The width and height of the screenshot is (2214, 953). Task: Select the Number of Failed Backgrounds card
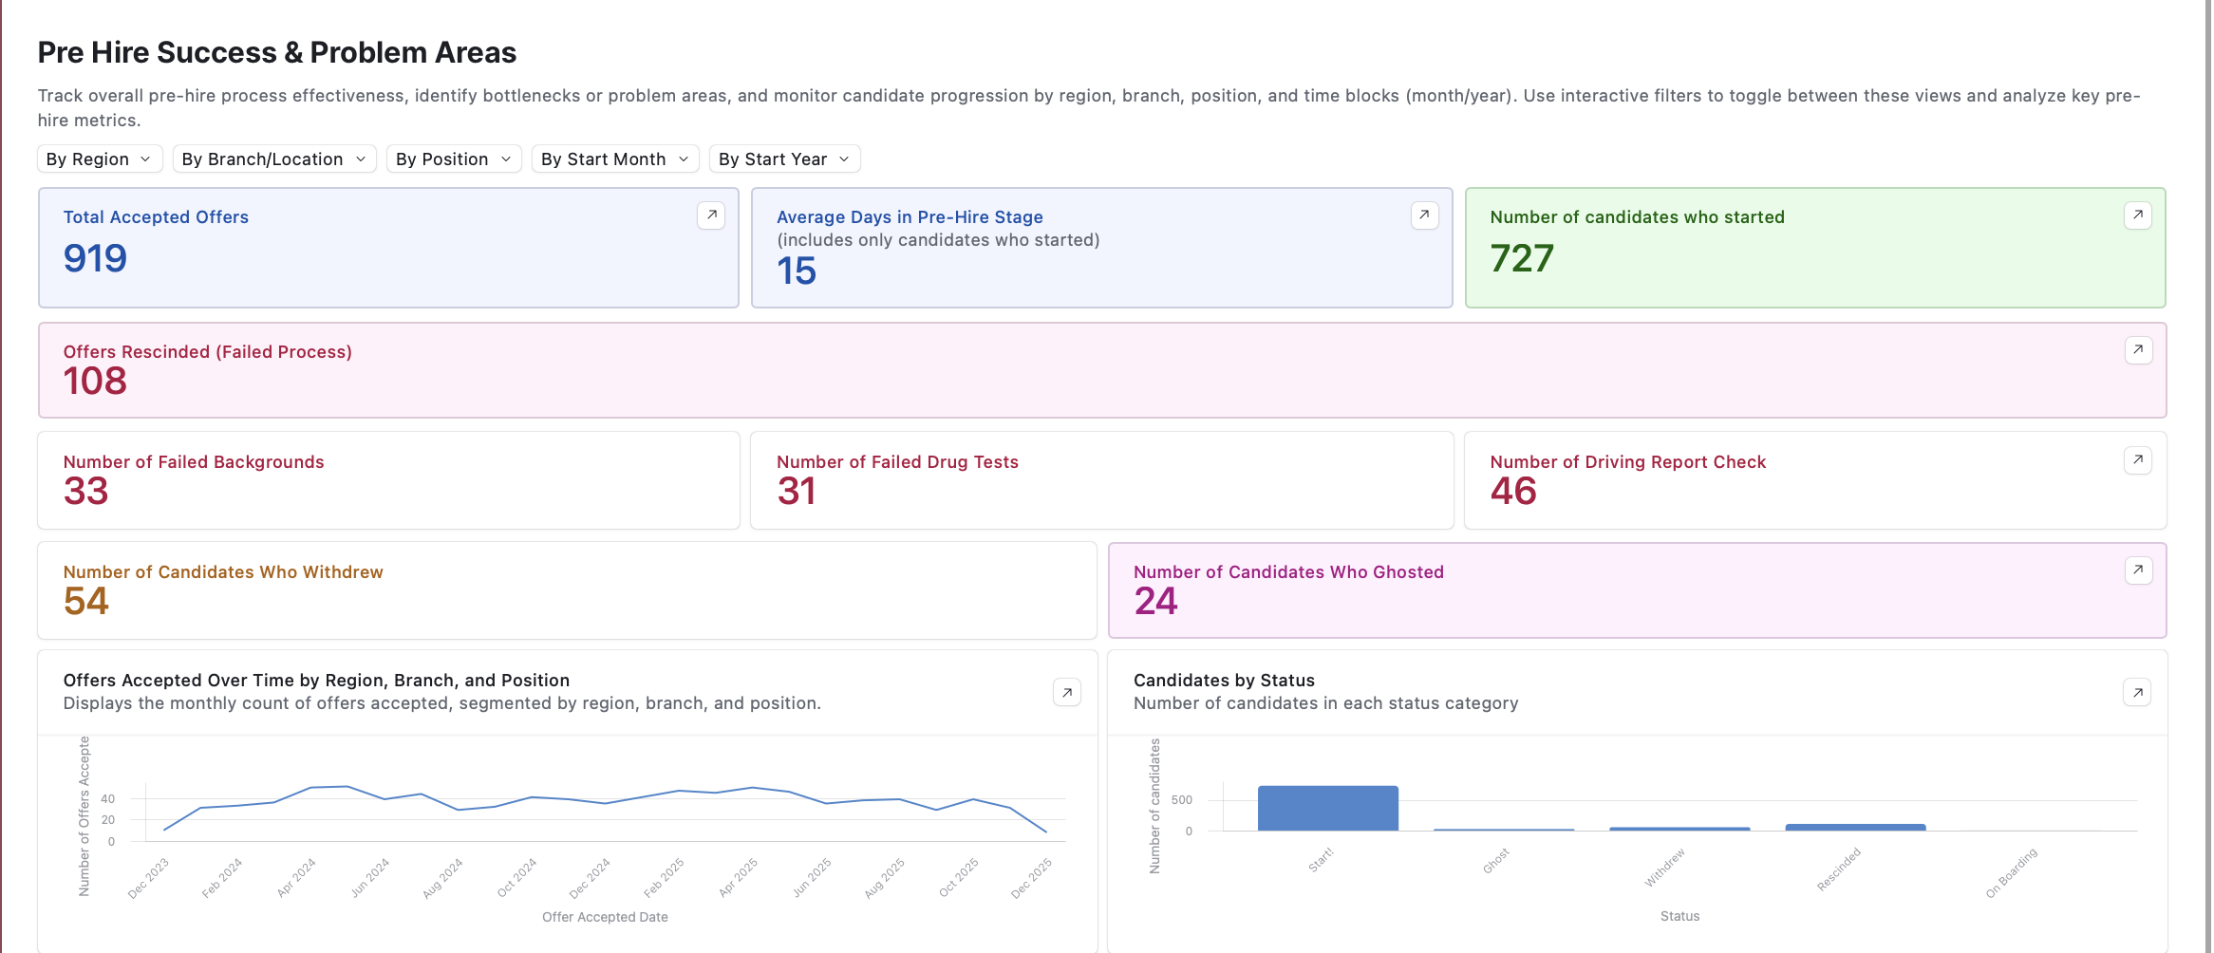tap(388, 480)
